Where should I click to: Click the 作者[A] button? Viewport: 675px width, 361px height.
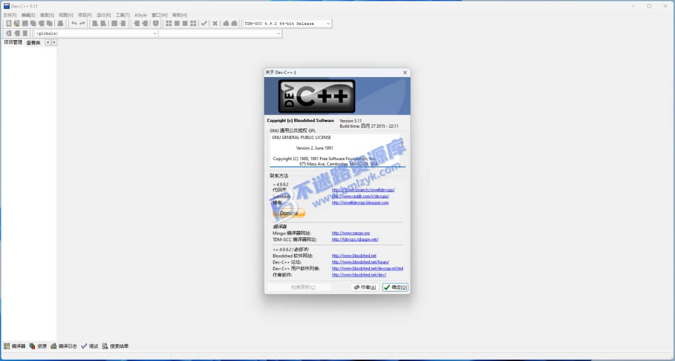point(364,287)
